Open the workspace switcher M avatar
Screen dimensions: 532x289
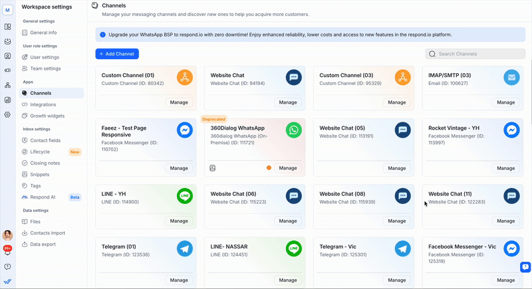coord(7,10)
